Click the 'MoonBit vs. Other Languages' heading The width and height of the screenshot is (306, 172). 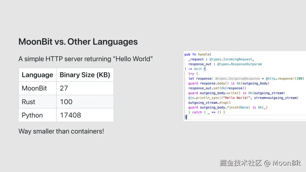pyautogui.click(x=78, y=42)
